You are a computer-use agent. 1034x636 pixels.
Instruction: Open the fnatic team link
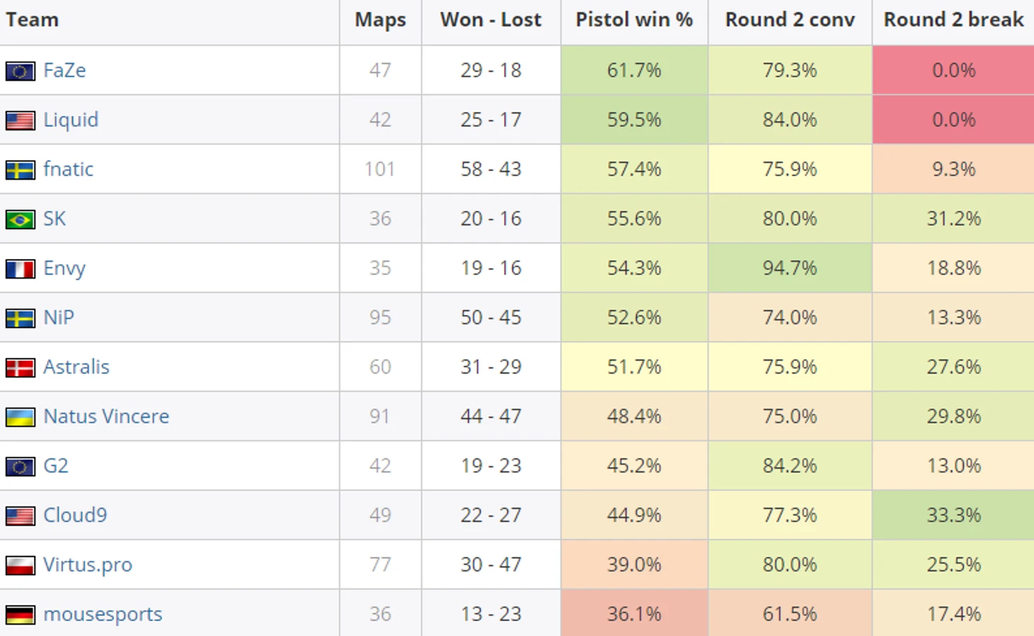pyautogui.click(x=68, y=169)
